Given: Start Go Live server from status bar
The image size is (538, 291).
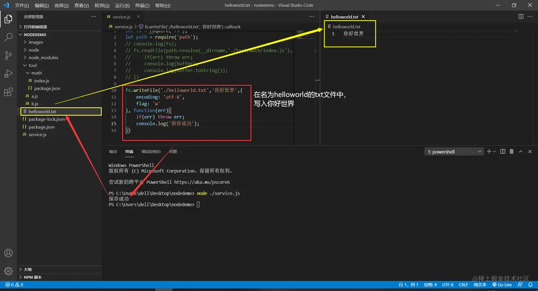Looking at the screenshot, I should [502, 285].
